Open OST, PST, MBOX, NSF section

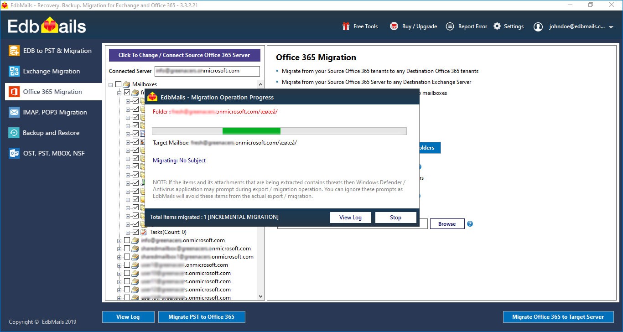(x=53, y=153)
